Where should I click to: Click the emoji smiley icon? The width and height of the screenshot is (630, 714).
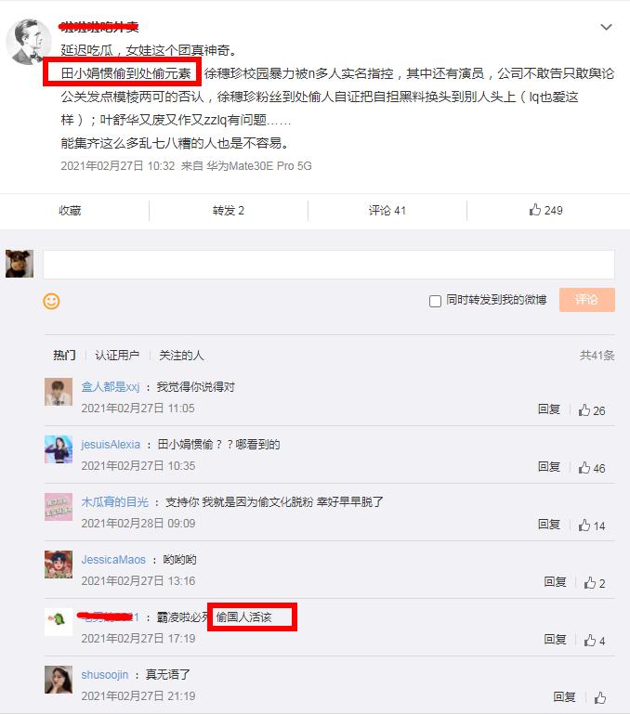pyautogui.click(x=51, y=302)
